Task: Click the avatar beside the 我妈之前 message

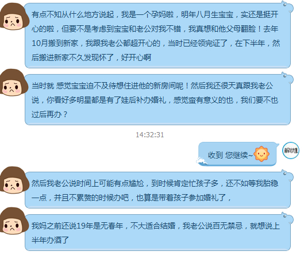Action: point(14,221)
